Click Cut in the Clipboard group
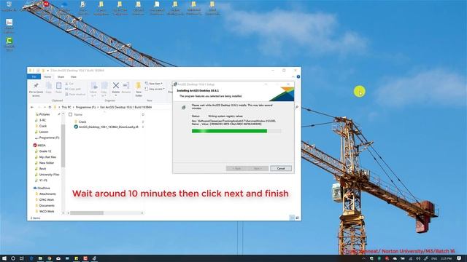The width and height of the screenshot is (467, 262). pyautogui.click(x=69, y=84)
